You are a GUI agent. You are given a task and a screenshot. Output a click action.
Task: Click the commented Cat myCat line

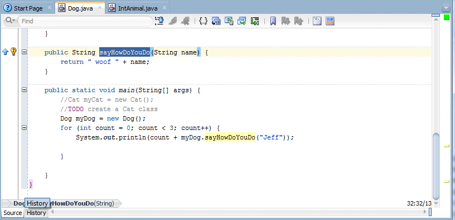tap(107, 100)
